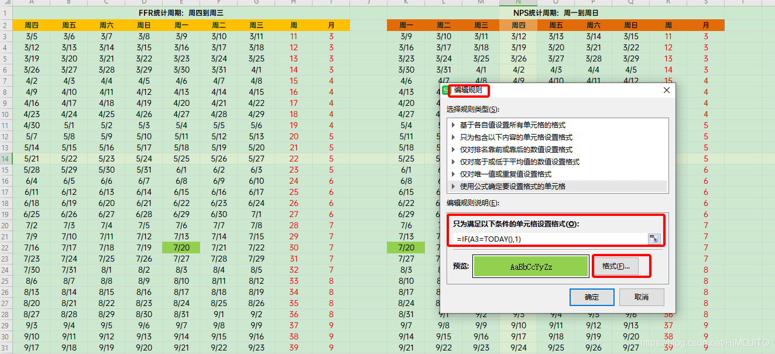775x354 pixels.
Task: Select rule type 仅对高于或低于平均值的数值设置格式
Action: coord(557,161)
